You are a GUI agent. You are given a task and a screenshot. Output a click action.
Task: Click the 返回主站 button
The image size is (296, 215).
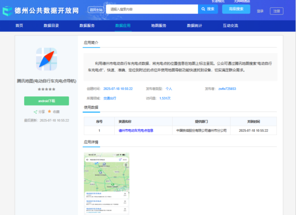click(96, 9)
